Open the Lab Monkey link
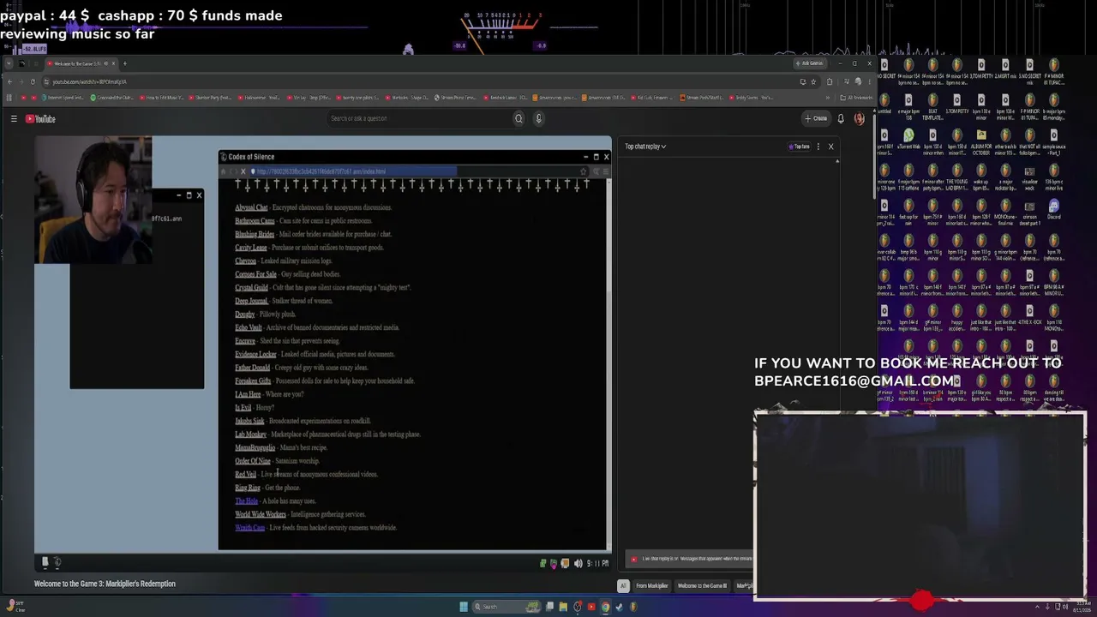 point(250,434)
